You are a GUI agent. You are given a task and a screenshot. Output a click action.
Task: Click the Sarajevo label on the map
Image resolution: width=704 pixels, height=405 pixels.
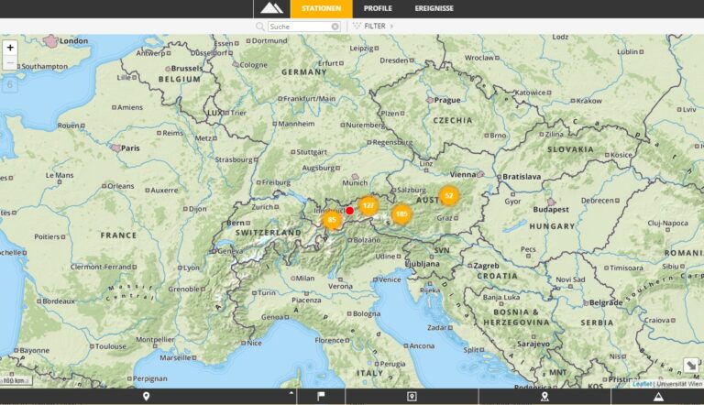click(x=533, y=344)
